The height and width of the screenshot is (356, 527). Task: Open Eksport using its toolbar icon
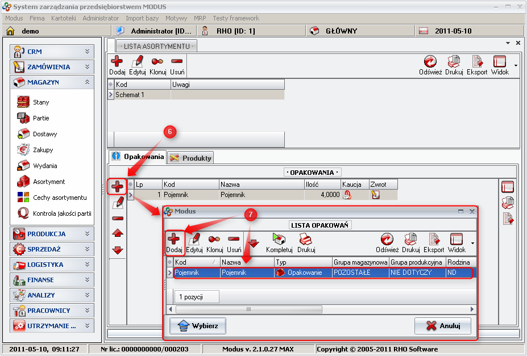(477, 62)
